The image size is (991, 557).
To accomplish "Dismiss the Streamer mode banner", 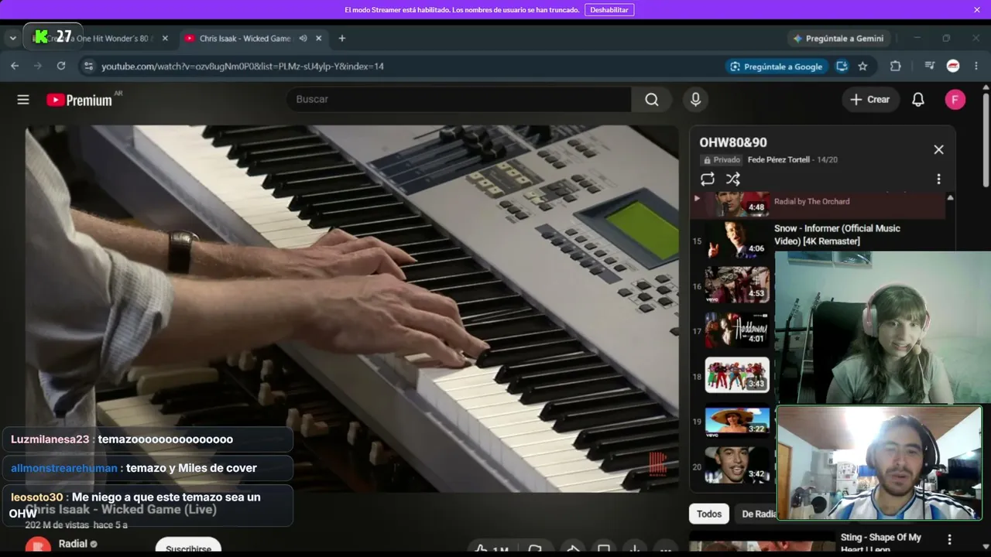I will pyautogui.click(x=977, y=10).
